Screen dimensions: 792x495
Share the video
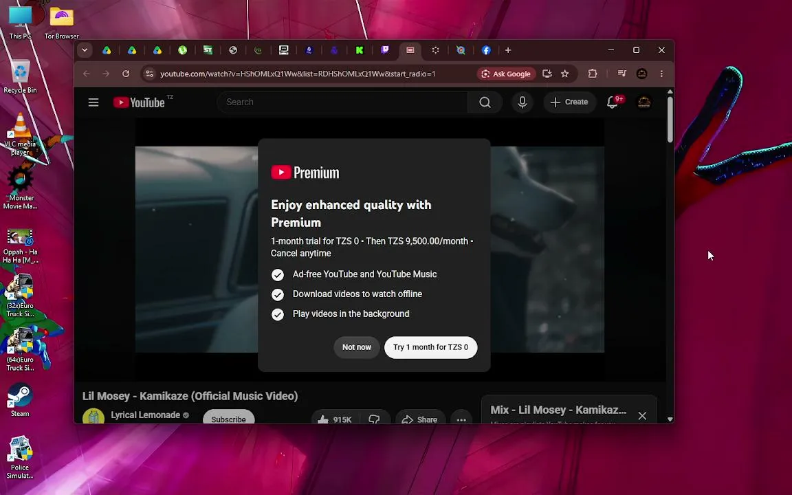coord(419,419)
